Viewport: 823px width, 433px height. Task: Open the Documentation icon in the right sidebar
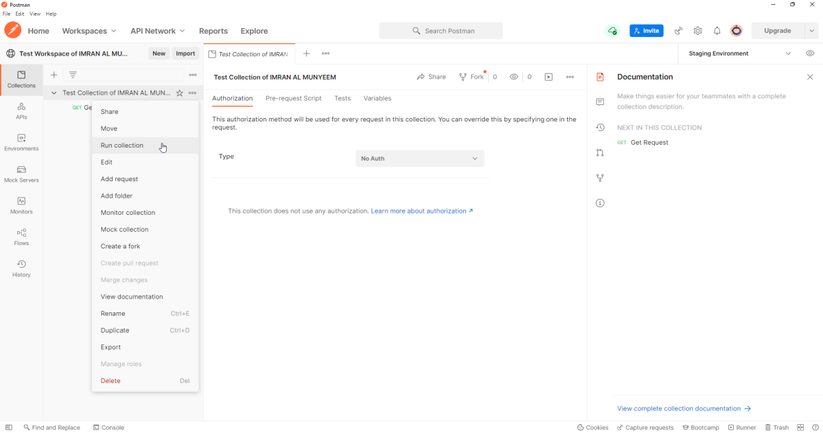pyautogui.click(x=600, y=77)
